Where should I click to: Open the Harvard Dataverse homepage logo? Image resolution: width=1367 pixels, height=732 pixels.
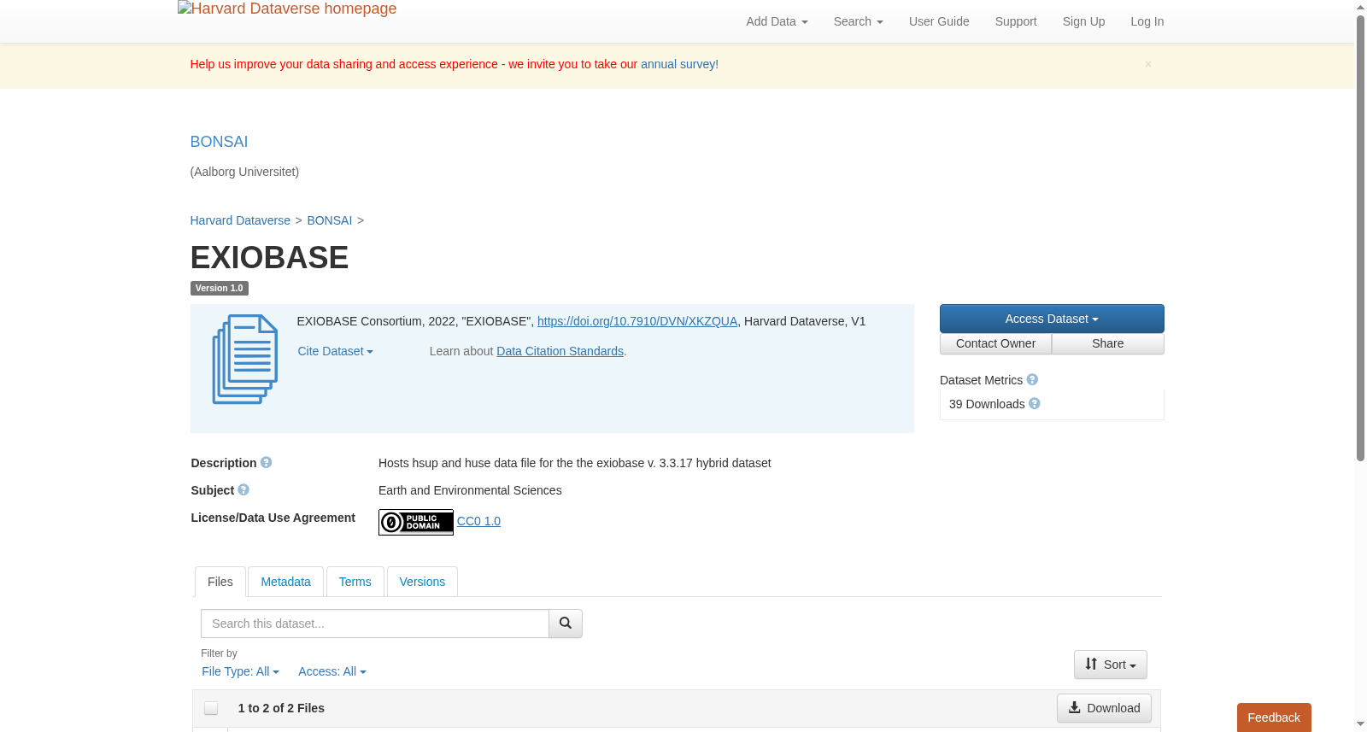[x=287, y=9]
